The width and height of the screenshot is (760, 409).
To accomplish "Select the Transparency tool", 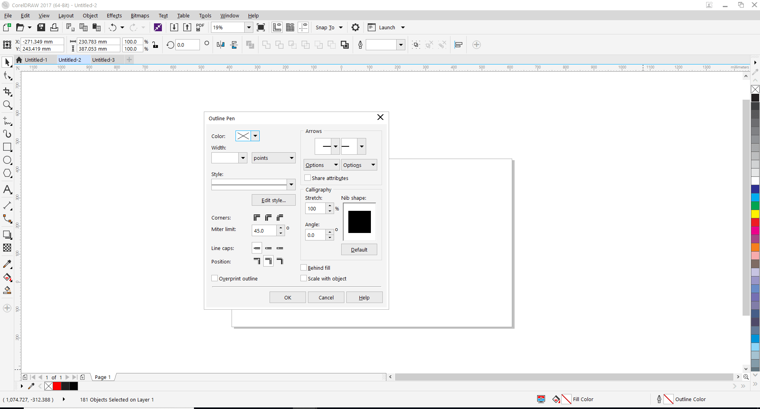I will [7, 248].
